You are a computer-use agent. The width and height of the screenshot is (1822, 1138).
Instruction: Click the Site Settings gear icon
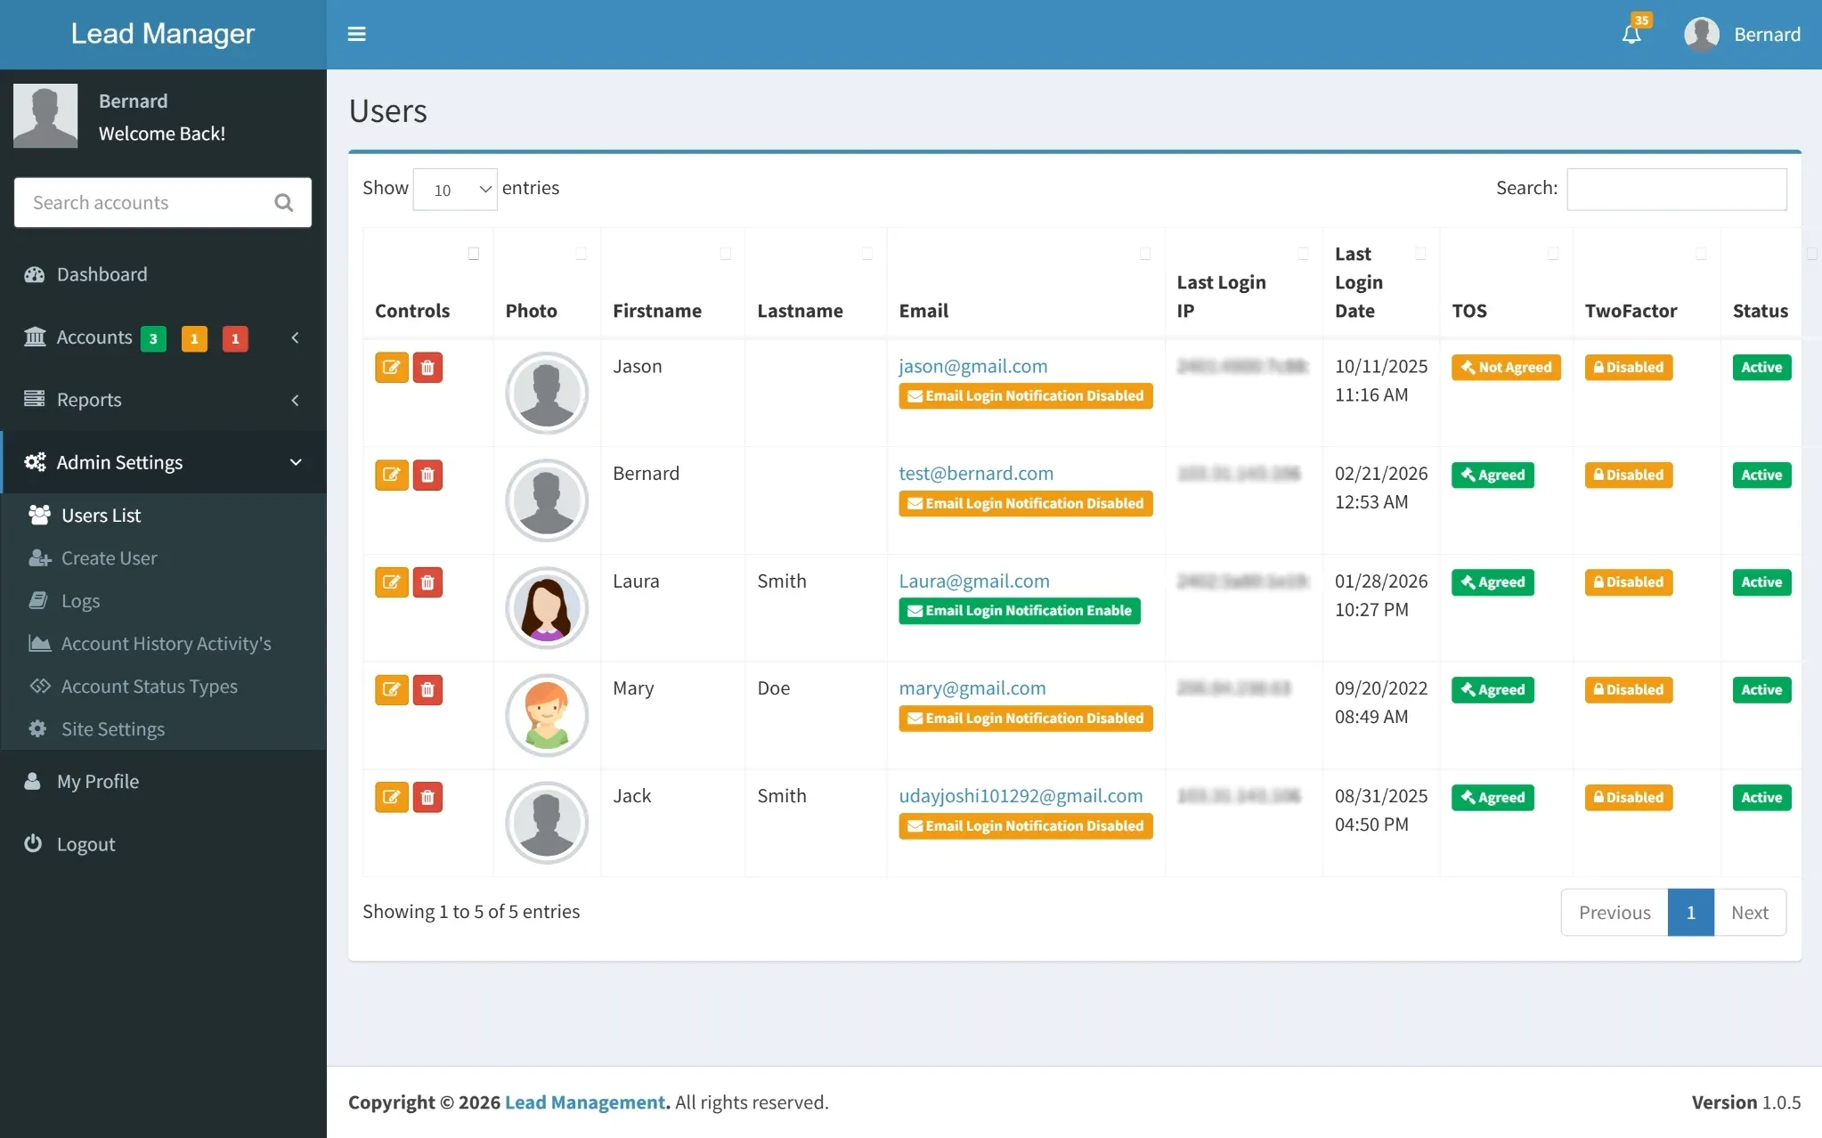(37, 728)
